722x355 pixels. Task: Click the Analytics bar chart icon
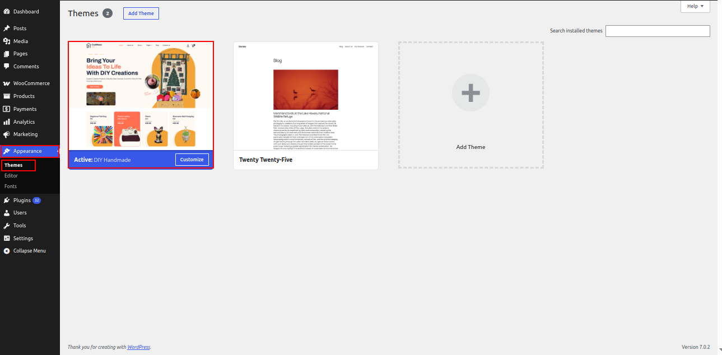coord(7,122)
